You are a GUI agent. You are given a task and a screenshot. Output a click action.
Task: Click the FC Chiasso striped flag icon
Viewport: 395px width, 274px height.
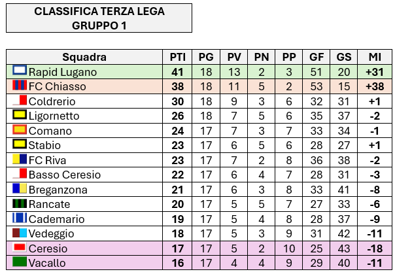(x=20, y=85)
